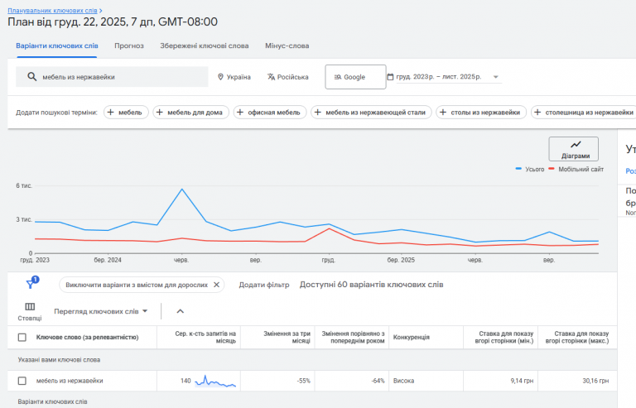Click the red Мобільний сайт legend swatch

pyautogui.click(x=552, y=169)
